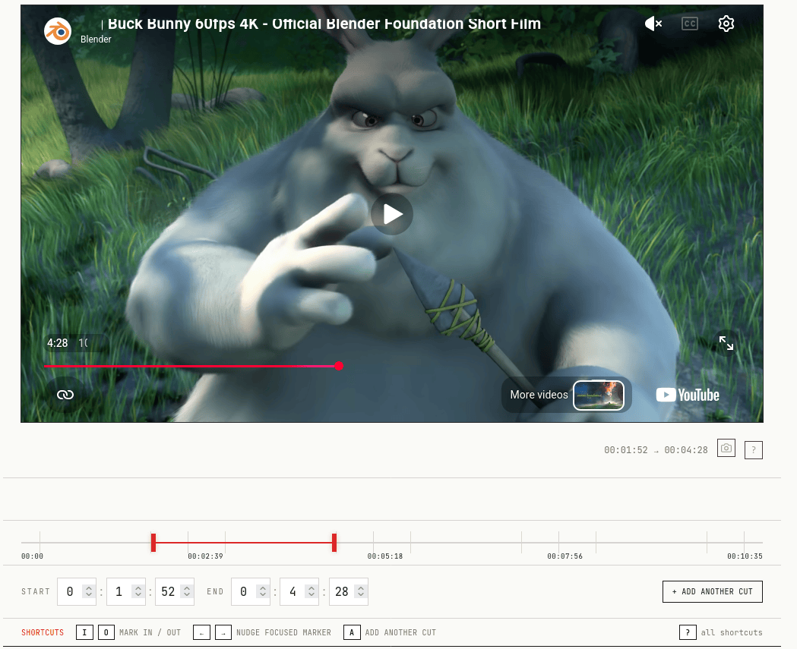Click the all shortcuts text link
This screenshot has height=649, width=797.
click(x=732, y=632)
